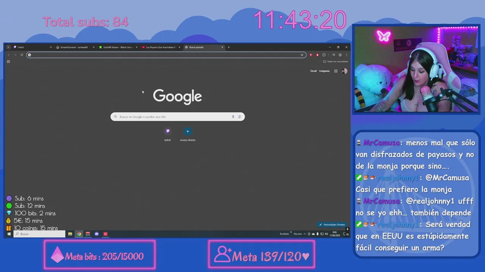Open File Explorer from the taskbar
The image size is (485, 272).
(70, 234)
